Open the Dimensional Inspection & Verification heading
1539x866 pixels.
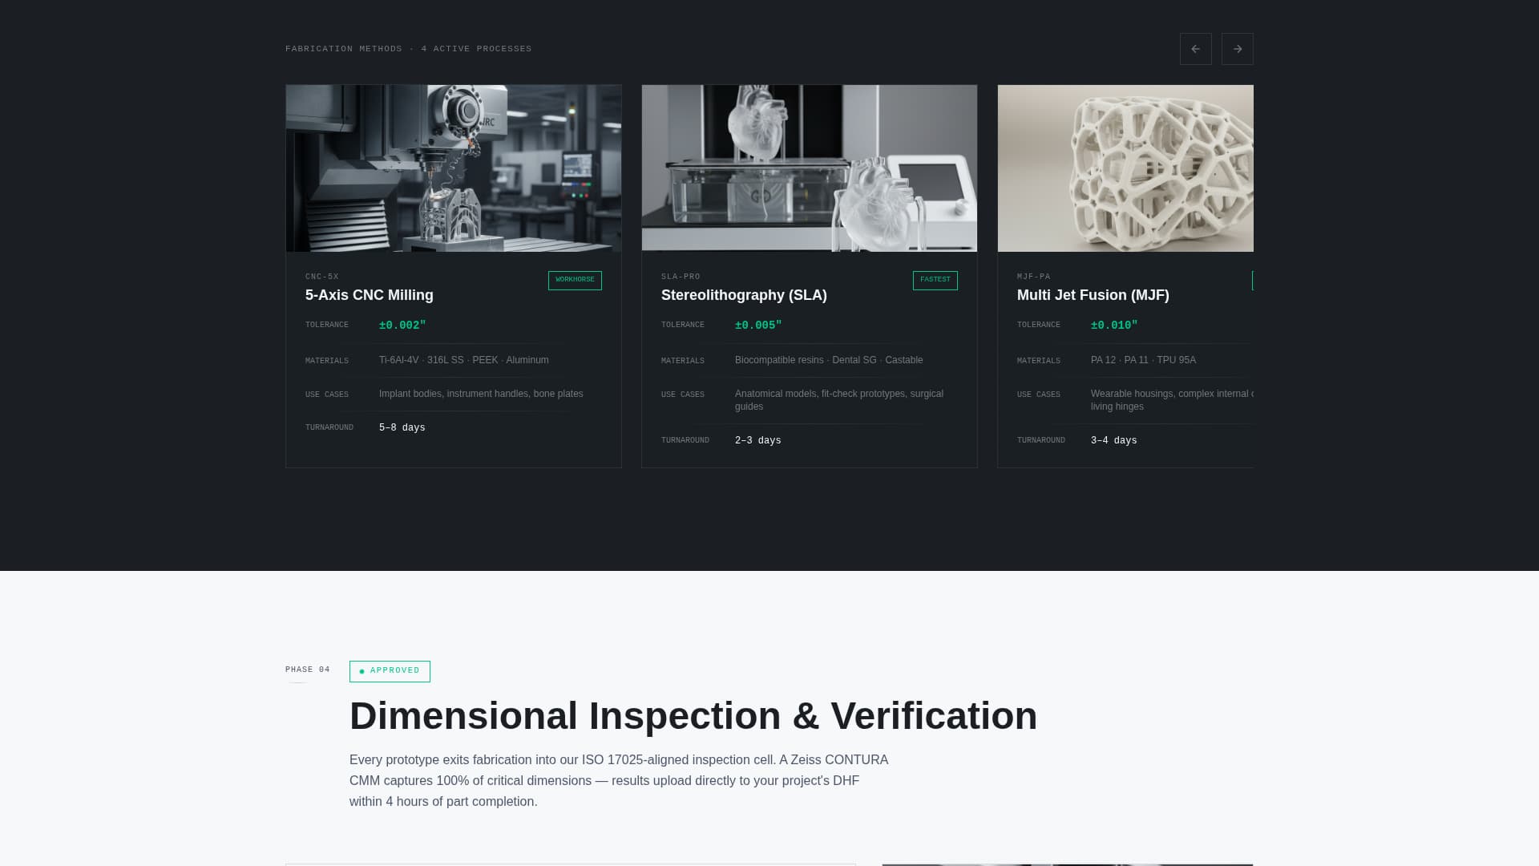pos(693,715)
